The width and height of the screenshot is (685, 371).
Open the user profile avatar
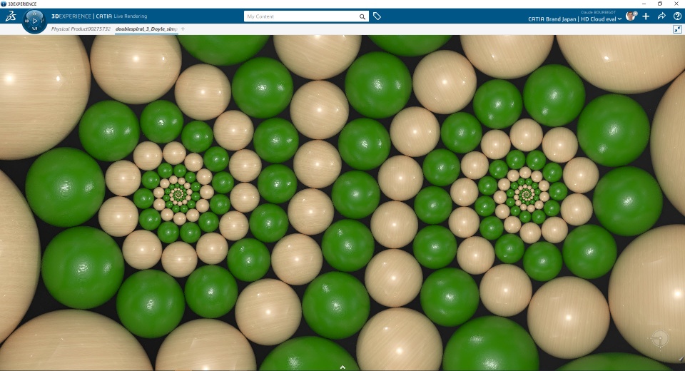(630, 16)
